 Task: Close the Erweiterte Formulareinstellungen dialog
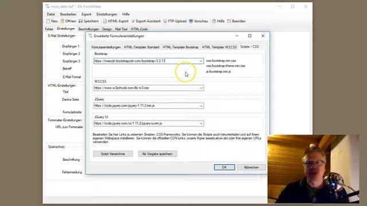(x=263, y=35)
